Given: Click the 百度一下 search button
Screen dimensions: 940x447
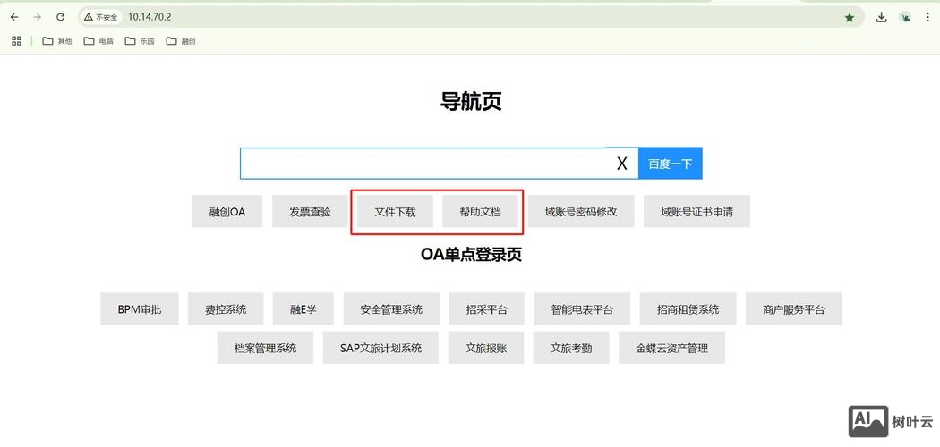Looking at the screenshot, I should (x=671, y=164).
